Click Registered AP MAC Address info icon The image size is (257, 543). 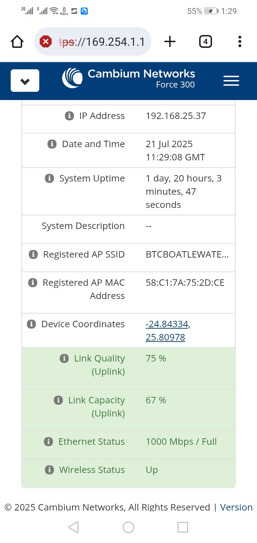32,283
